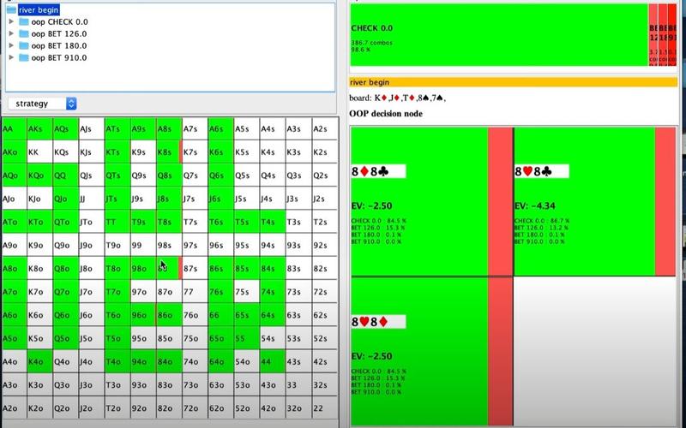Select the K2s hand cell

coord(325,152)
